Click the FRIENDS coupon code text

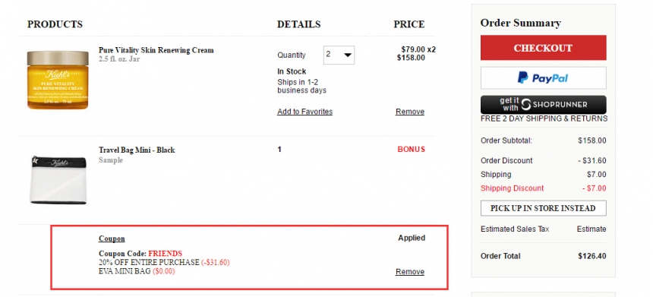click(166, 253)
